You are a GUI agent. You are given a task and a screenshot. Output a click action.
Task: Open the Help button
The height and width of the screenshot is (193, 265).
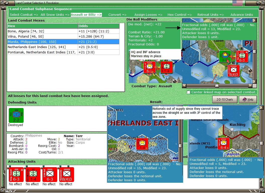tap(248, 100)
